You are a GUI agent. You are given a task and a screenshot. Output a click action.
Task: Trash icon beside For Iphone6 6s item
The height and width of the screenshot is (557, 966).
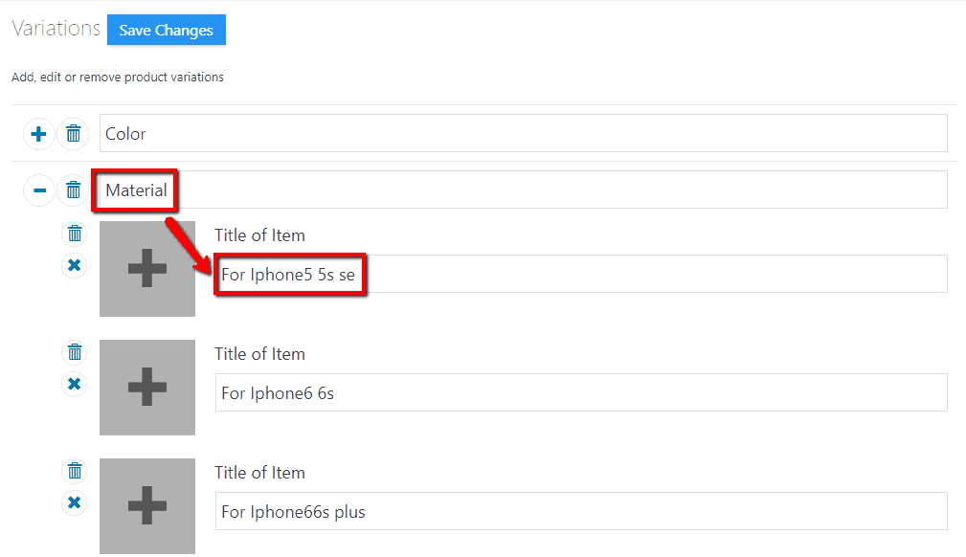(75, 352)
